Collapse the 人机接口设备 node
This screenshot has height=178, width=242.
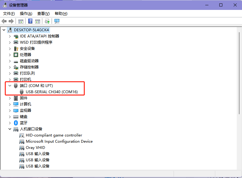point(10,129)
